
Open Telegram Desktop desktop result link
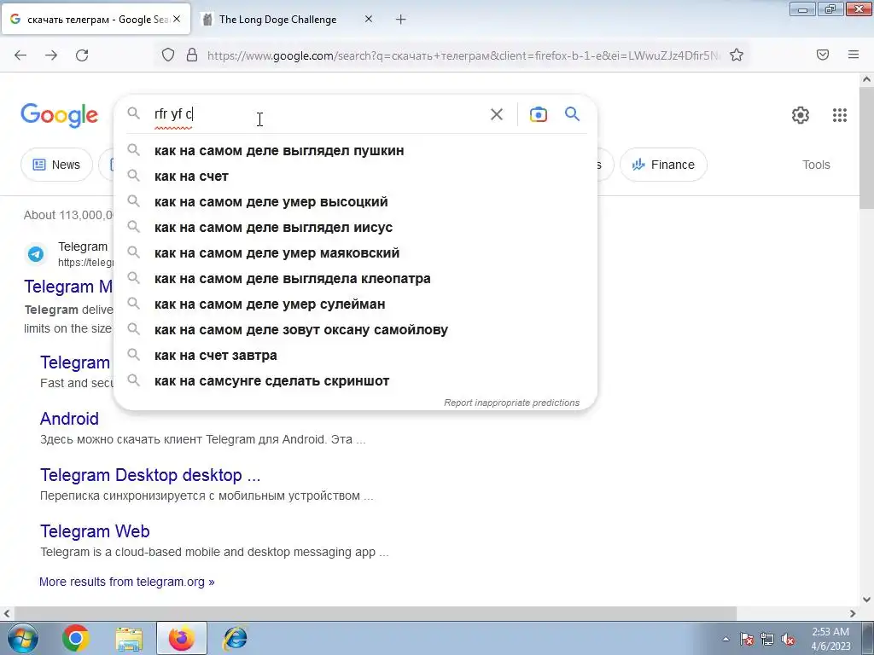point(150,475)
